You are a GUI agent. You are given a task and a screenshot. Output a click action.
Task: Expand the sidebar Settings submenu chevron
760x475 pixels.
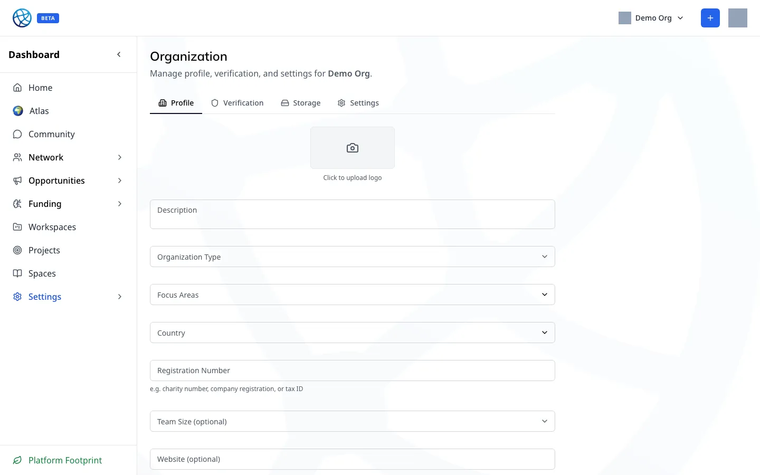120,297
